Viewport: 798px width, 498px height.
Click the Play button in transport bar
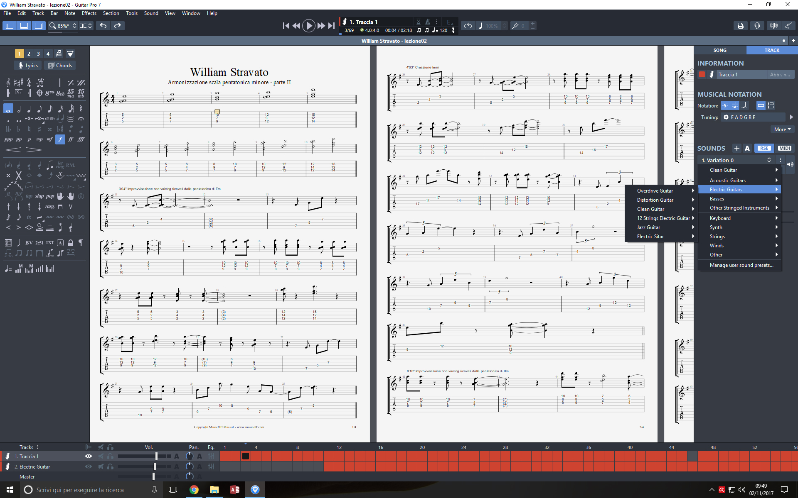[x=308, y=26]
